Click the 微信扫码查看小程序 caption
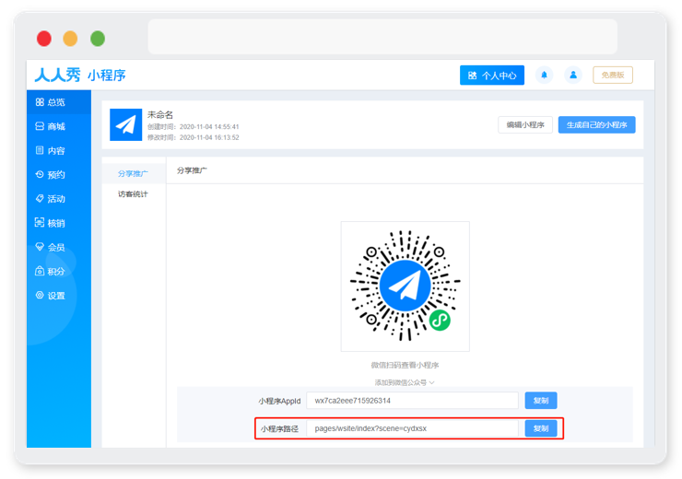682x479 pixels. [405, 365]
